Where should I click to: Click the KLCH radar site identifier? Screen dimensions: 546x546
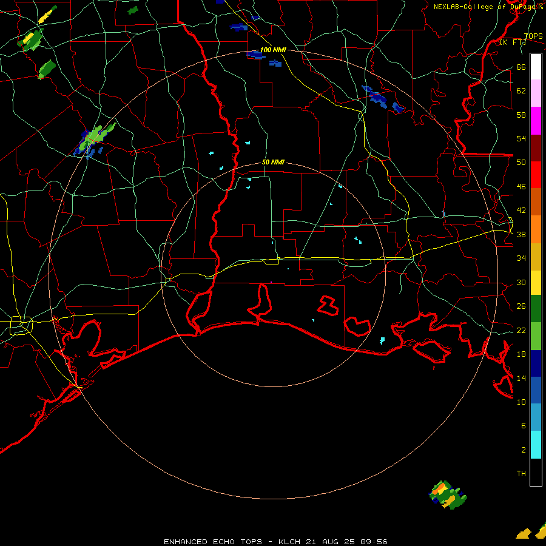click(289, 542)
